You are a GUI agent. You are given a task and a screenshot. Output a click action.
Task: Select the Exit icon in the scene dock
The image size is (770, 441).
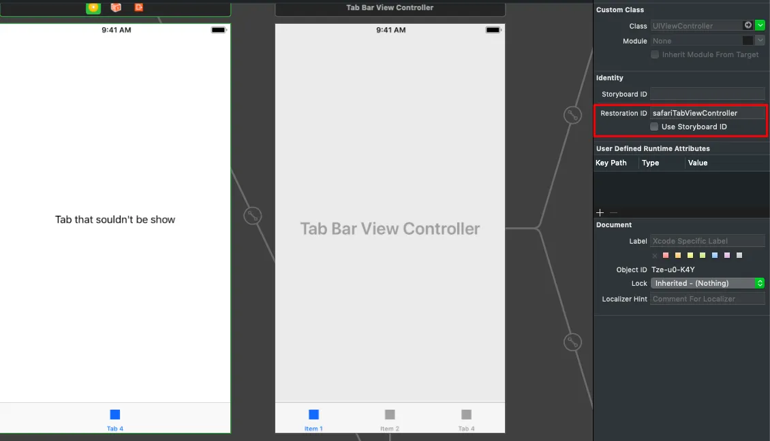[x=139, y=7]
